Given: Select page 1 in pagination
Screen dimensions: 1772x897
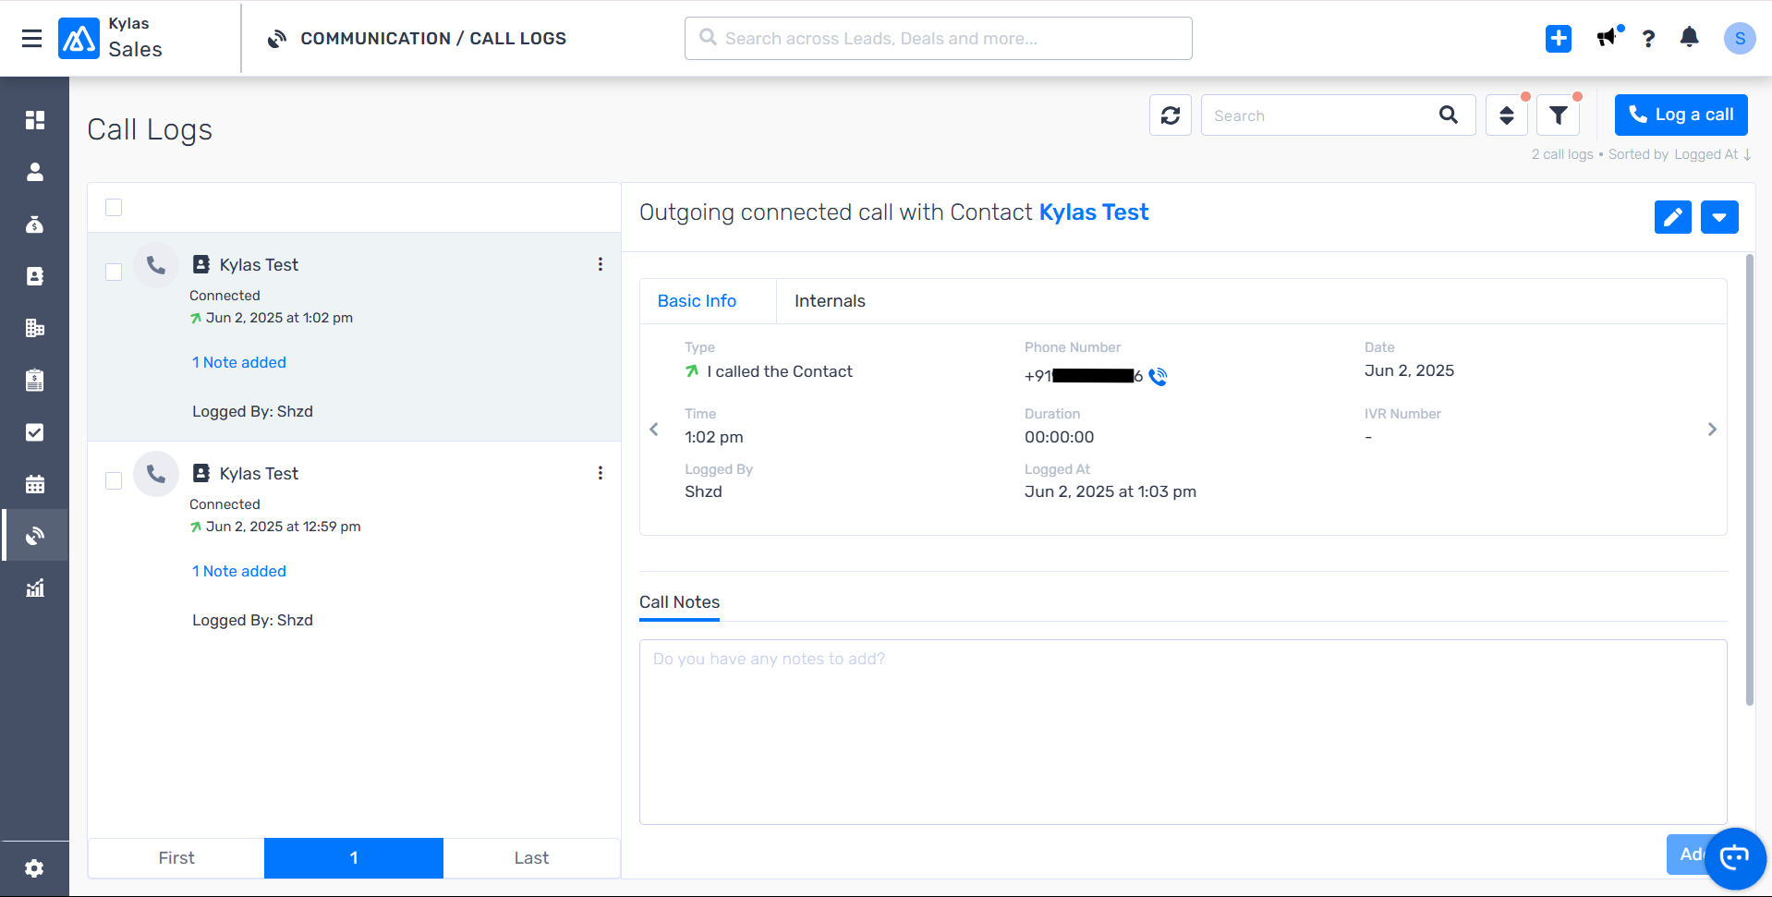Looking at the screenshot, I should pyautogui.click(x=354, y=858).
